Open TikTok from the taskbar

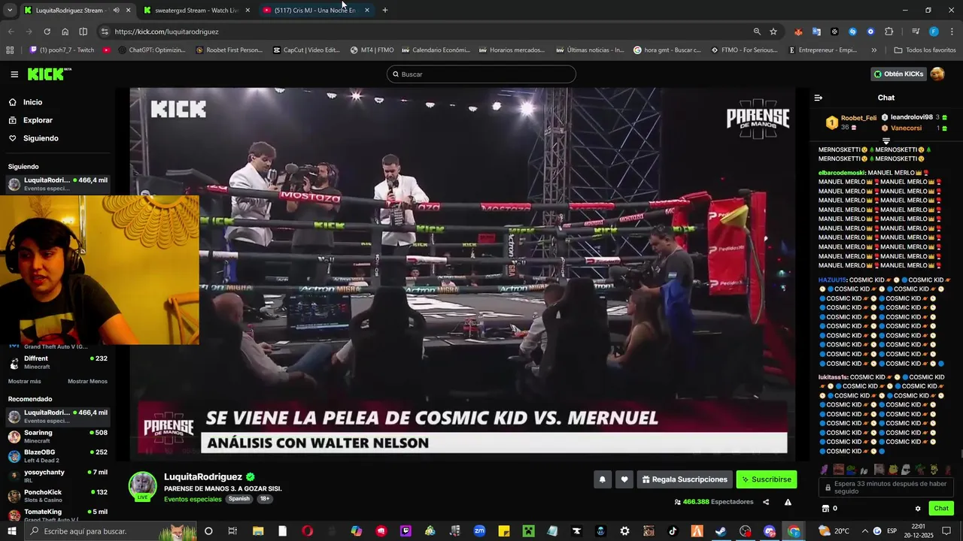pos(673,531)
